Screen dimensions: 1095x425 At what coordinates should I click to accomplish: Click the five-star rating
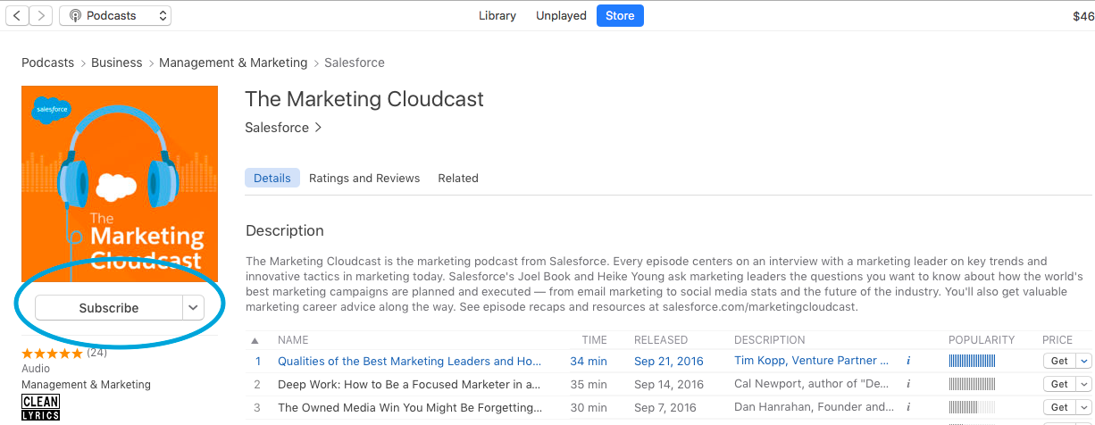click(x=53, y=353)
